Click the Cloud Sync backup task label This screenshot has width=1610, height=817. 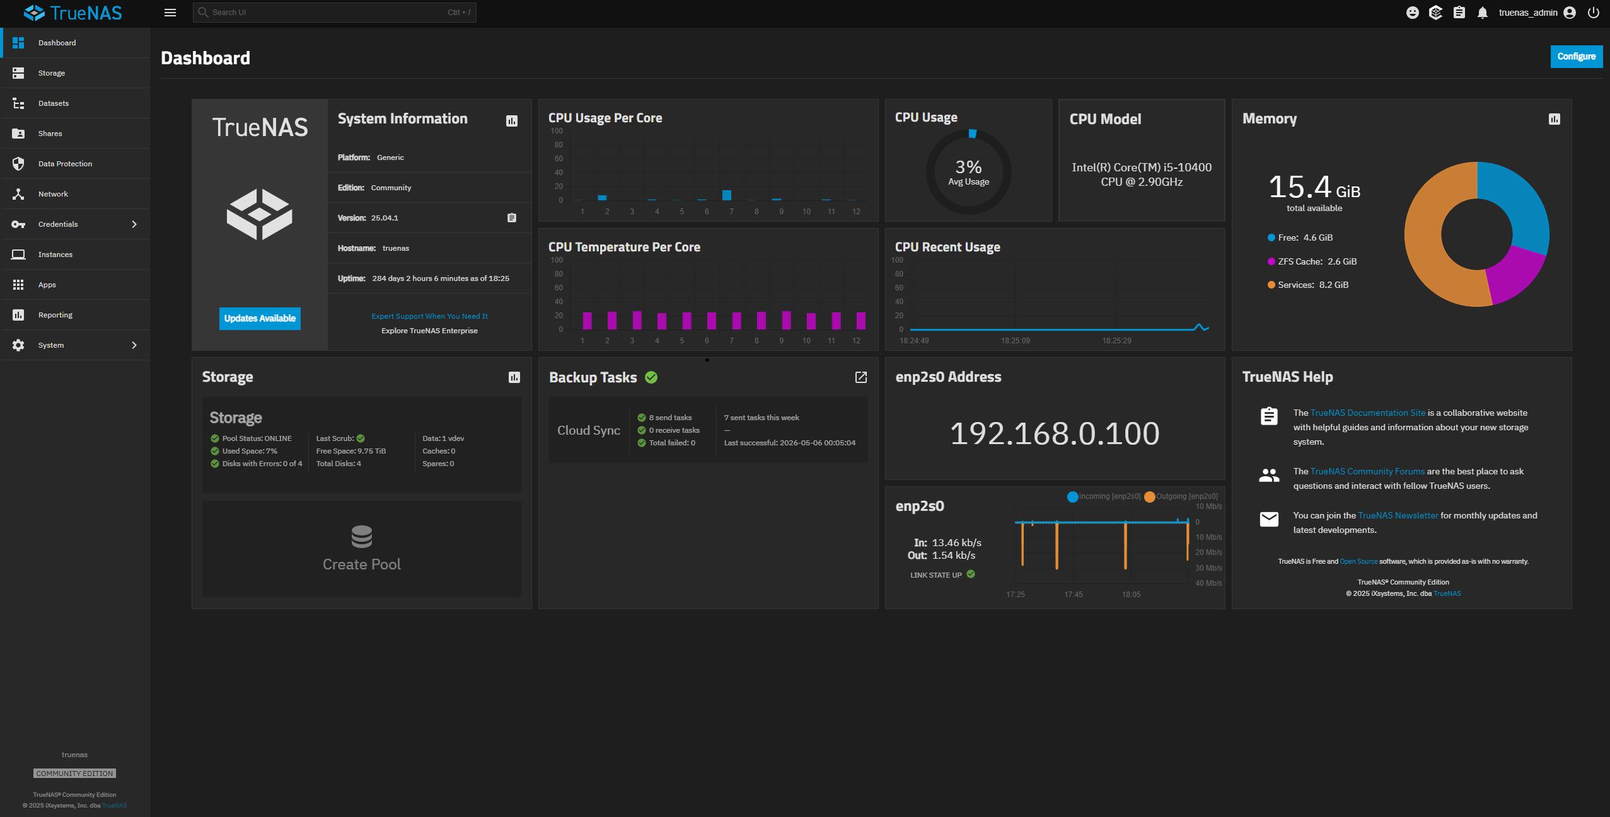(589, 430)
